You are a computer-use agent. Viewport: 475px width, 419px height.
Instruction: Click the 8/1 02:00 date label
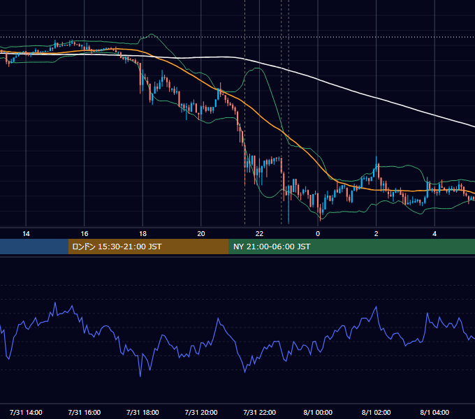pyautogui.click(x=377, y=412)
